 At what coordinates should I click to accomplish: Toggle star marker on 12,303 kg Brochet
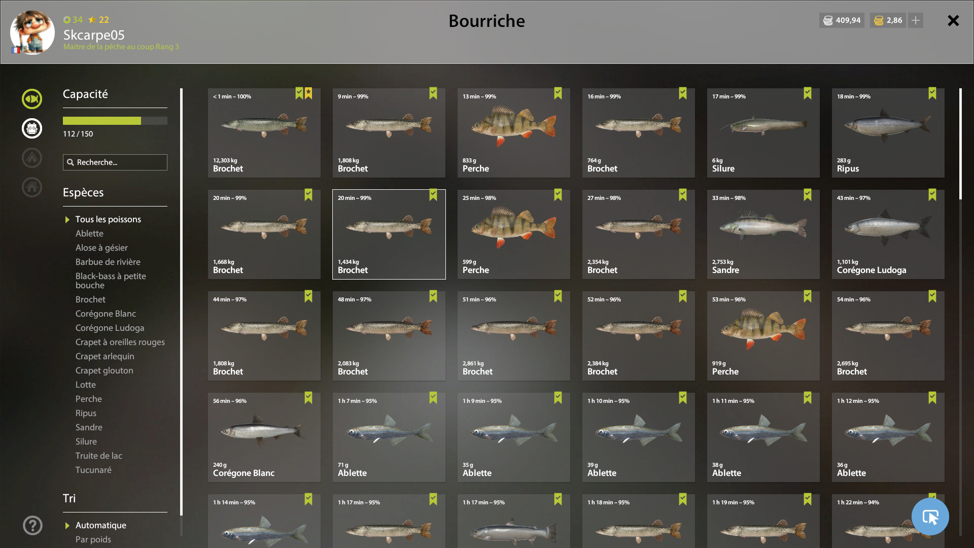(308, 93)
